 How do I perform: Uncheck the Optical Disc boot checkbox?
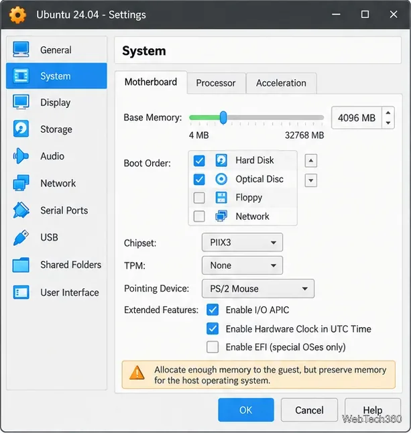pyautogui.click(x=199, y=179)
